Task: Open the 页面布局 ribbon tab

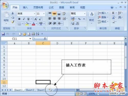Action: coord(38,7)
